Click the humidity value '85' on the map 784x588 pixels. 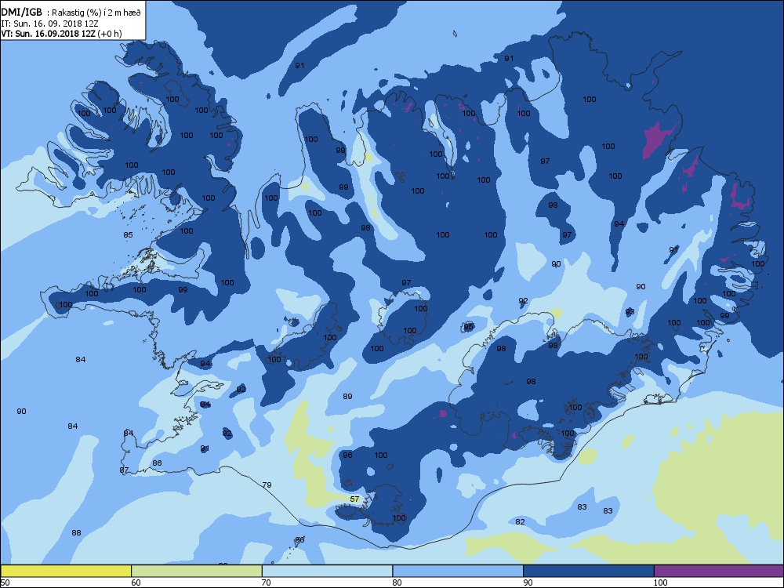128,235
